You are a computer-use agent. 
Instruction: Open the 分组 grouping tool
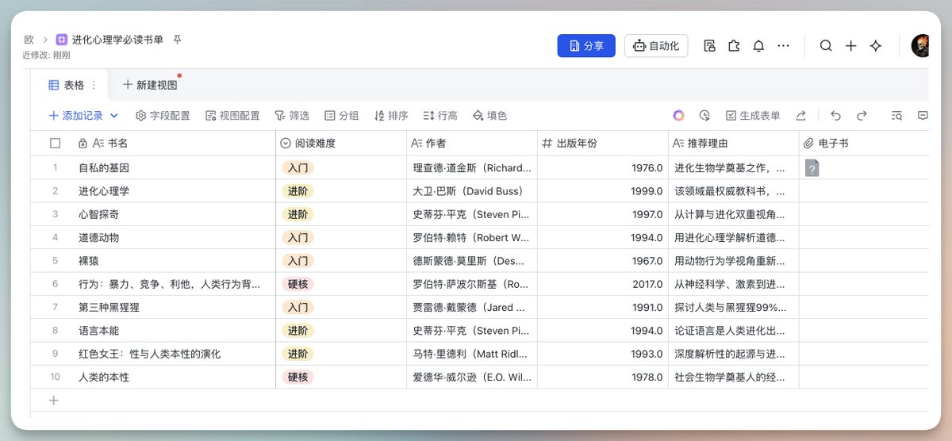tap(341, 116)
